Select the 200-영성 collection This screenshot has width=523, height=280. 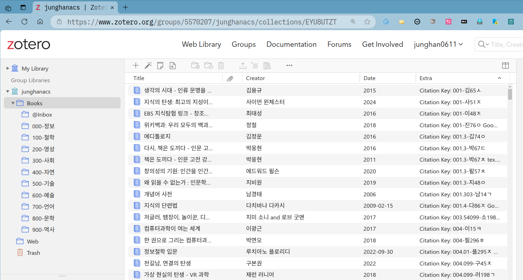click(43, 149)
